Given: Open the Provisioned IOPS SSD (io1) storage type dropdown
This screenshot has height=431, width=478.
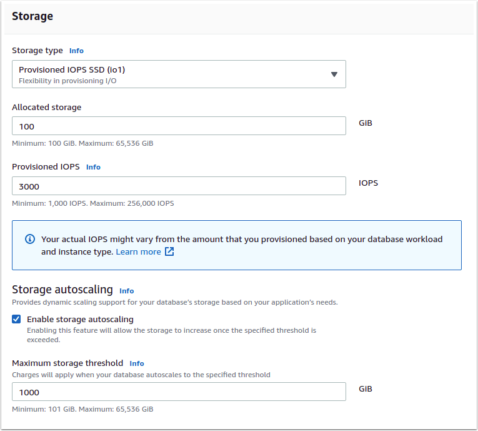Looking at the screenshot, I should click(x=179, y=74).
